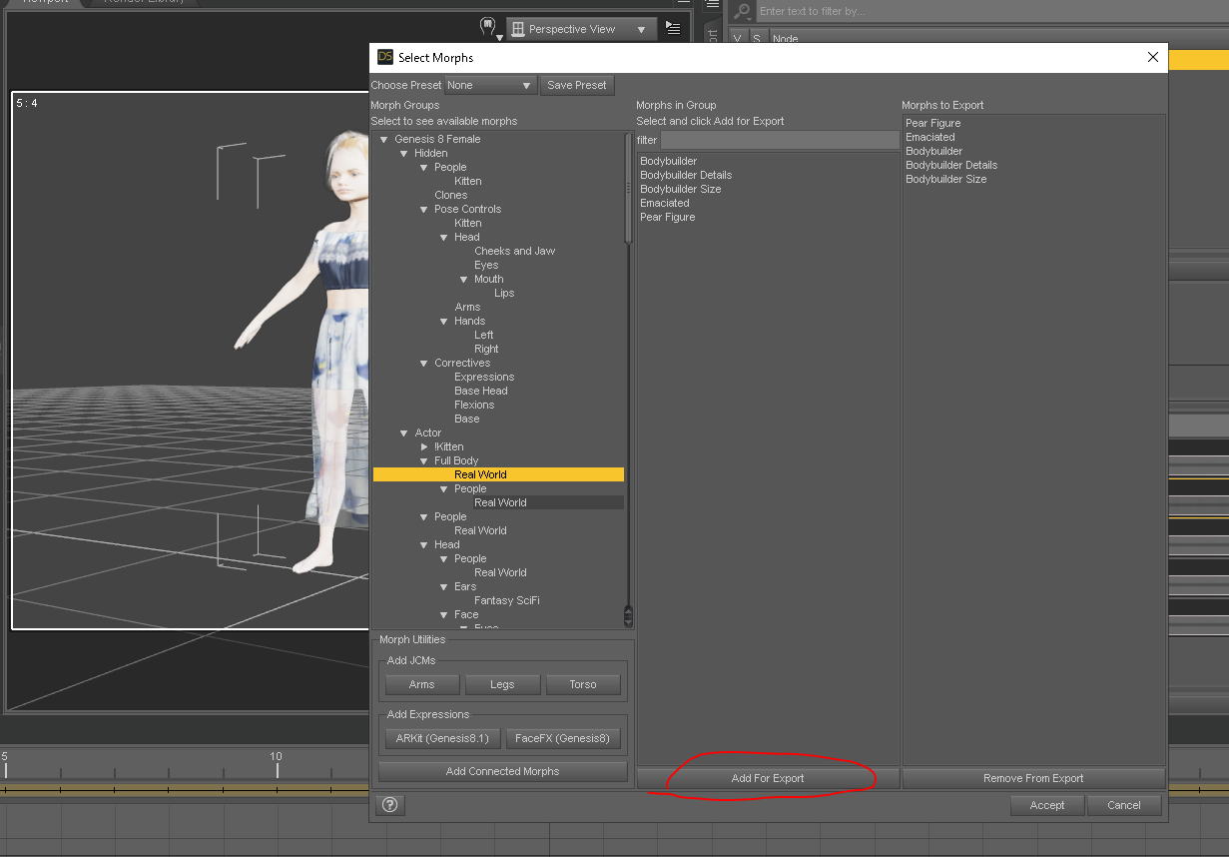Select Bodybuilder Details in Morphs to Export
Screen dimensions: 1229x857
coord(950,166)
